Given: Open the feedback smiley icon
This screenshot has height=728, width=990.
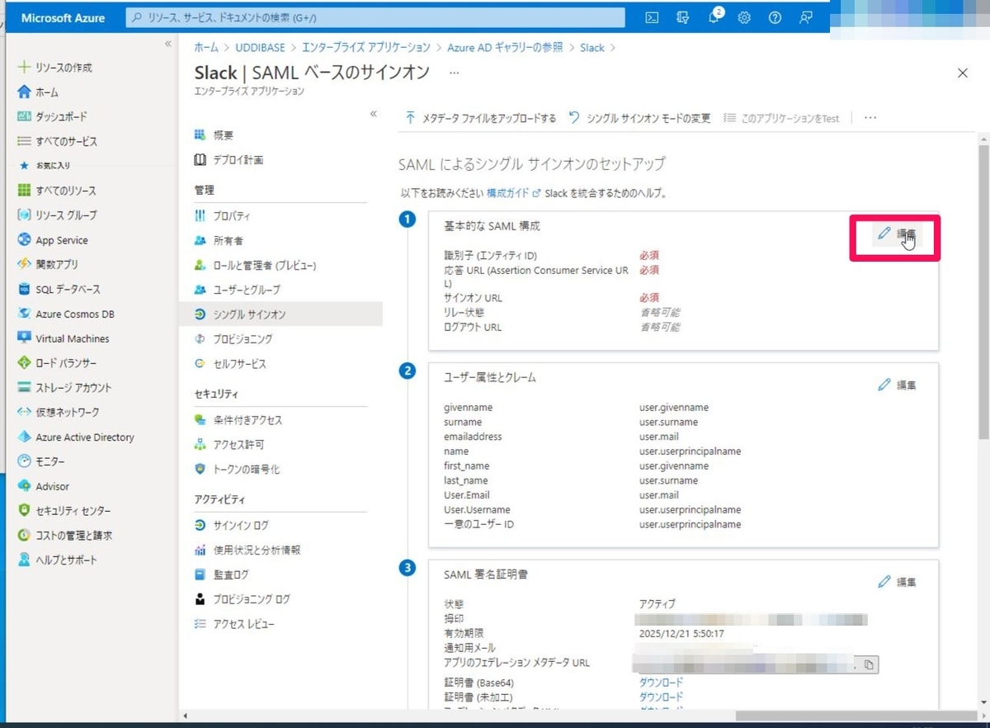Looking at the screenshot, I should (806, 17).
